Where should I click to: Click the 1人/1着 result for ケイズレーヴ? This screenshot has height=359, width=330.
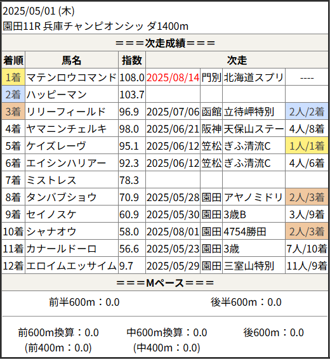tap(307, 146)
